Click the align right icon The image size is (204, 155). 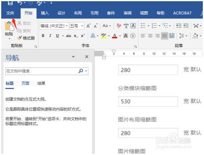pos(157,36)
